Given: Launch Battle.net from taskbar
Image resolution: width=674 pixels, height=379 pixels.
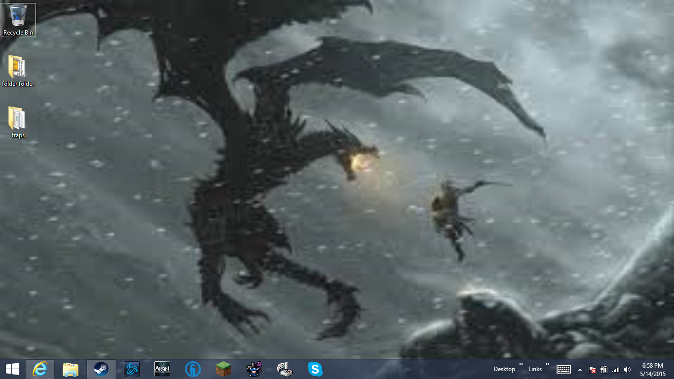Looking at the screenshot, I should (x=132, y=369).
